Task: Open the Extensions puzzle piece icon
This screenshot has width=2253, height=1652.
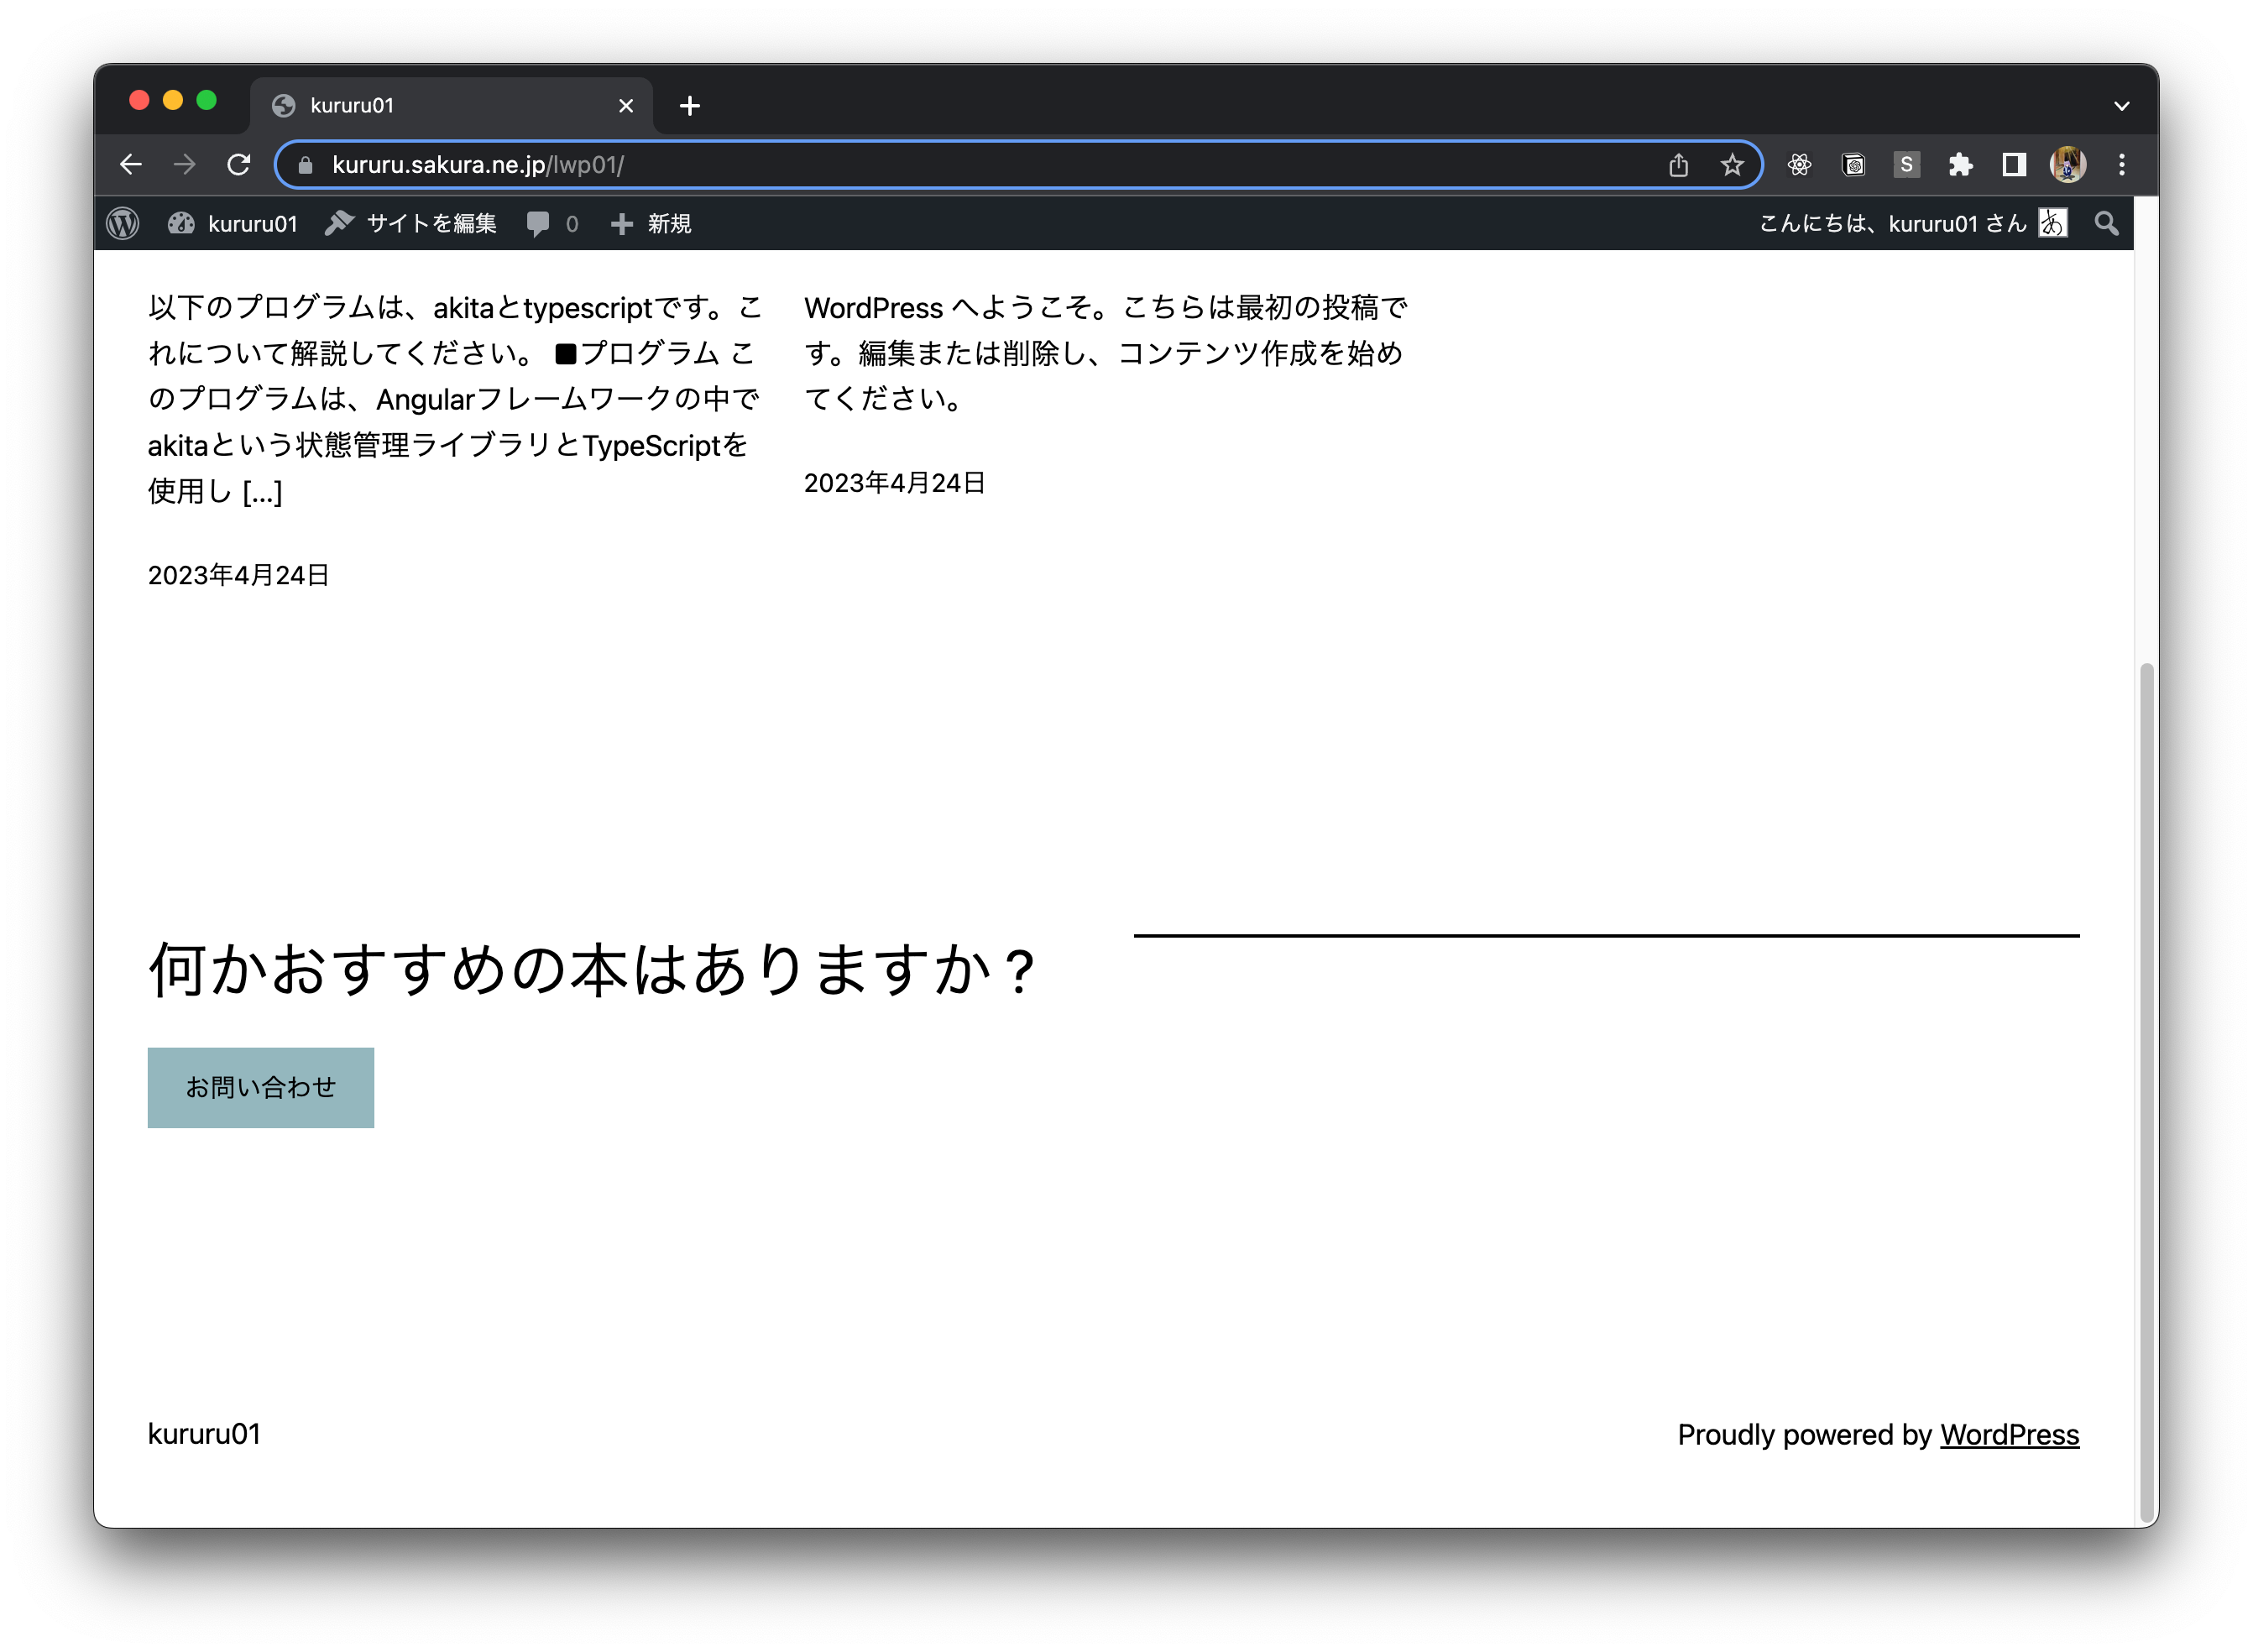Action: [1960, 165]
